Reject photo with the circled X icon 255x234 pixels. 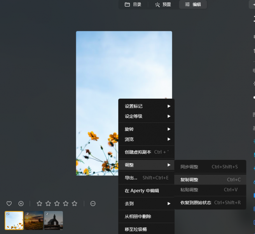point(21,204)
